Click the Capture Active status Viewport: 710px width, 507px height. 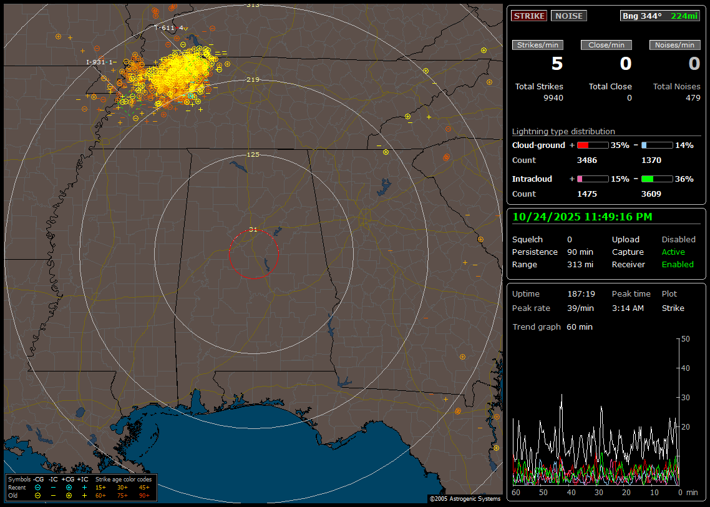(673, 252)
